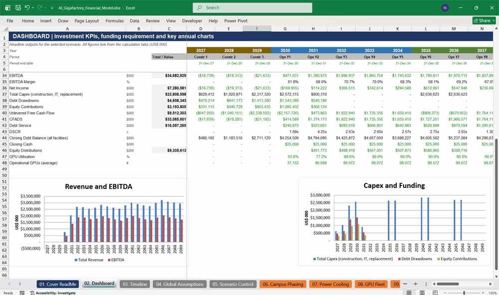499x295 pixels.
Task: Click Accessibility: Investigate in status bar
Action: (53, 293)
